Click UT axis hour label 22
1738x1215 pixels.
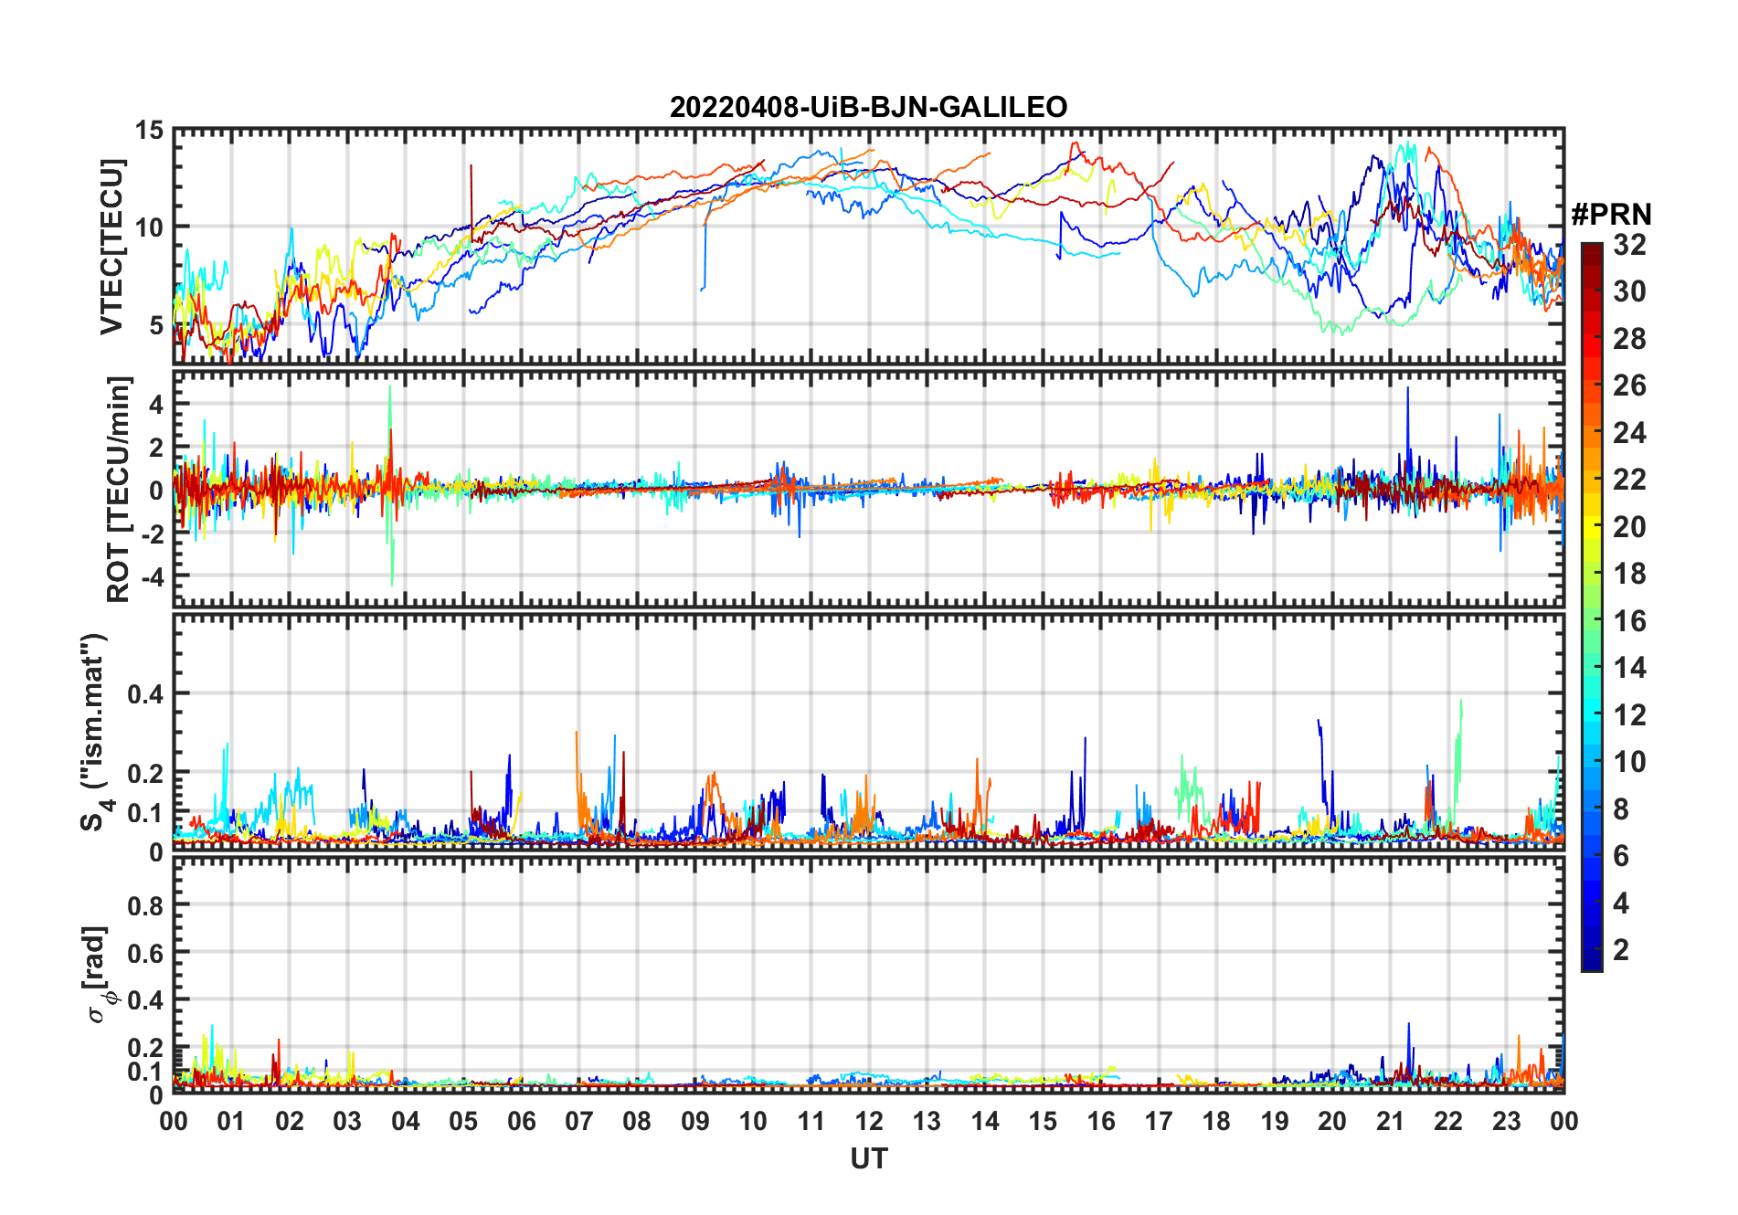pyautogui.click(x=1447, y=1121)
